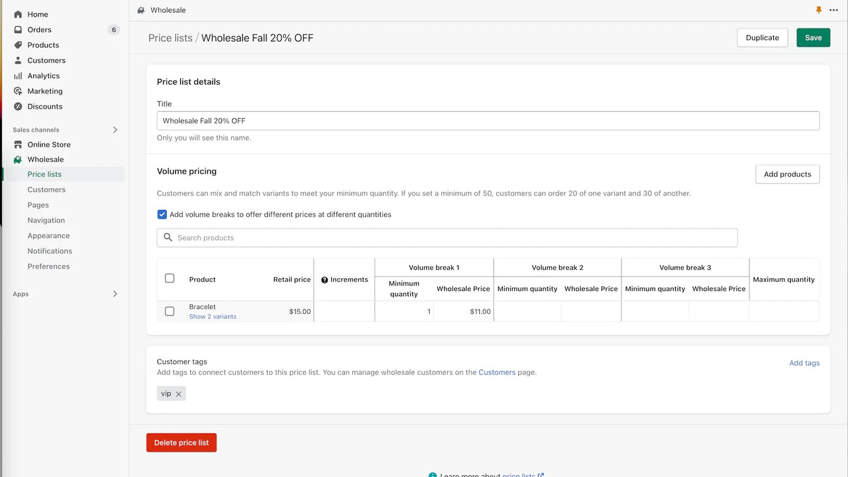This screenshot has height=477, width=848.
Task: Click the Analytics bar chart icon
Action: pos(18,76)
